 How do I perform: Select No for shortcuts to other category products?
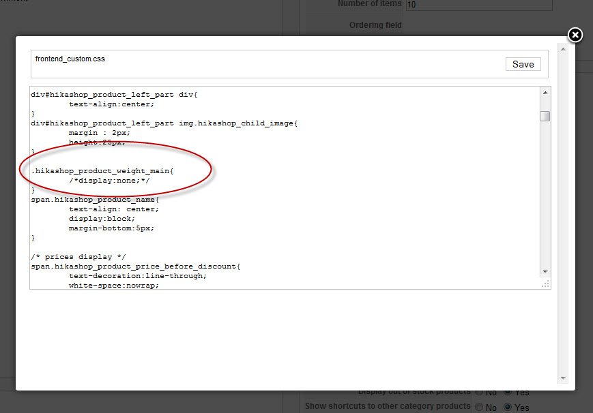[479, 408]
